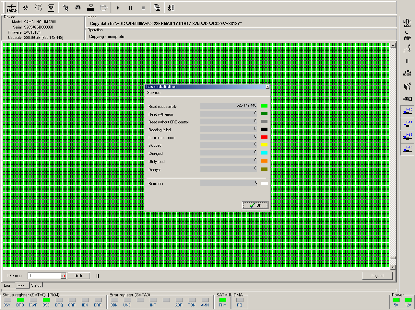
Task: Click the 100% test icon in toolbar
Action: point(51,8)
